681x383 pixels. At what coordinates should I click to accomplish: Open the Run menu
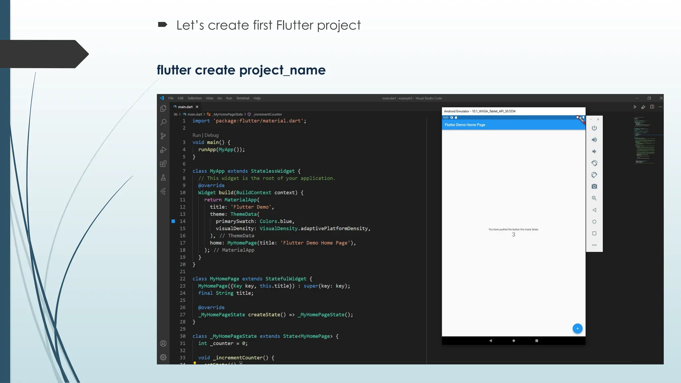click(229, 98)
